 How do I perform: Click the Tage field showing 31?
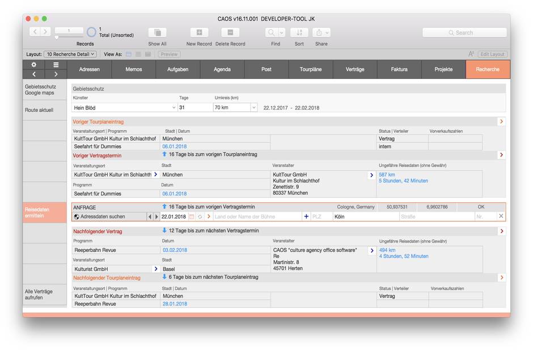click(x=195, y=107)
